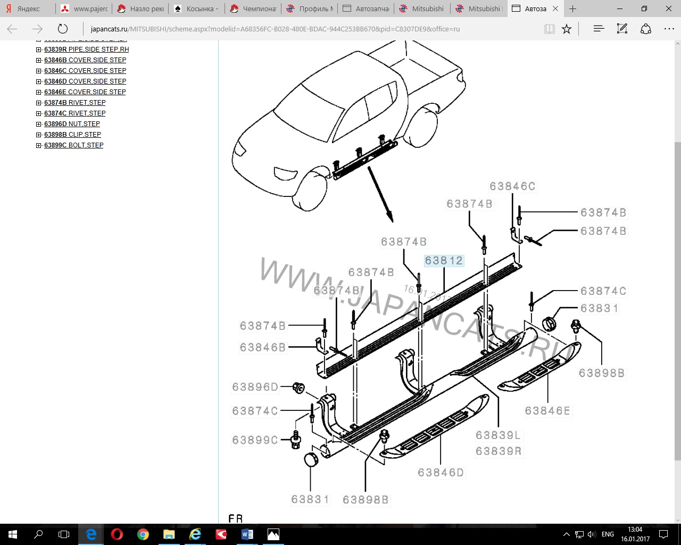Make a Web Note with pen icon
Image resolution: width=681 pixels, height=545 pixels.
(622, 29)
